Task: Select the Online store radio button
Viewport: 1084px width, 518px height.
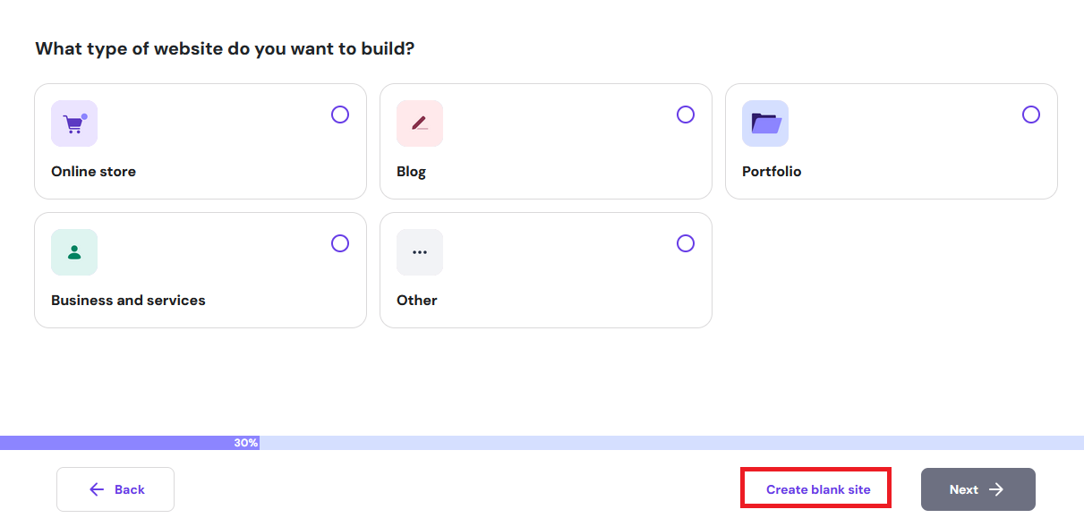Action: tap(340, 115)
